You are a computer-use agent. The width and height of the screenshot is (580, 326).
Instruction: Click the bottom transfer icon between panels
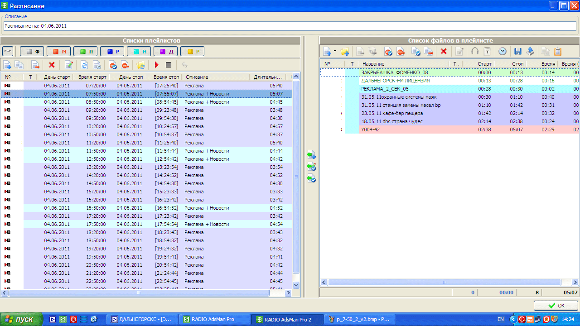pyautogui.click(x=311, y=178)
